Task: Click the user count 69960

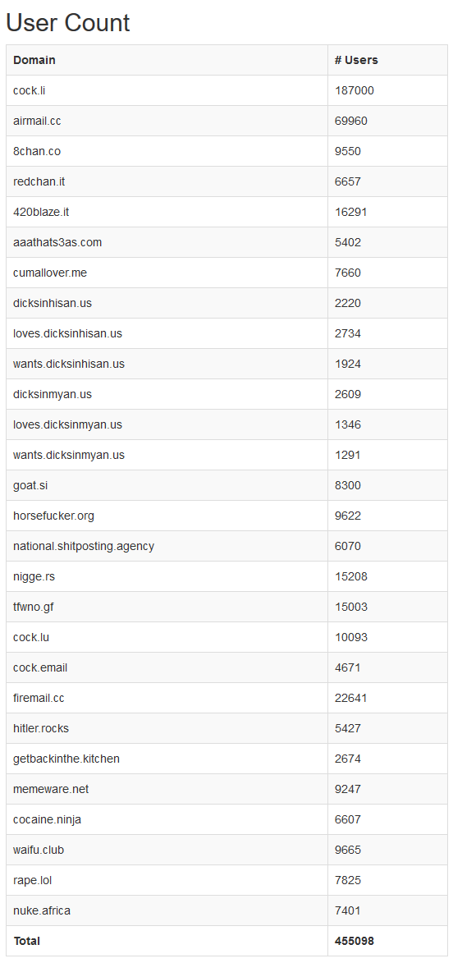Action: tap(351, 121)
